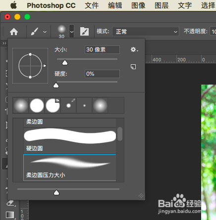Select last recent soft round brush
The image size is (216, 220).
pos(100,105)
